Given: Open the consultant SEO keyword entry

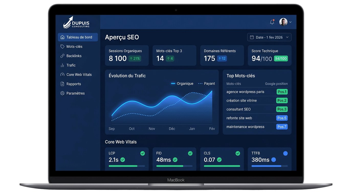Looking at the screenshot, I should pos(239,109).
